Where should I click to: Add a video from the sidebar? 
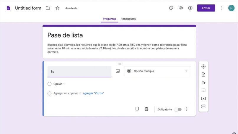(203, 99)
